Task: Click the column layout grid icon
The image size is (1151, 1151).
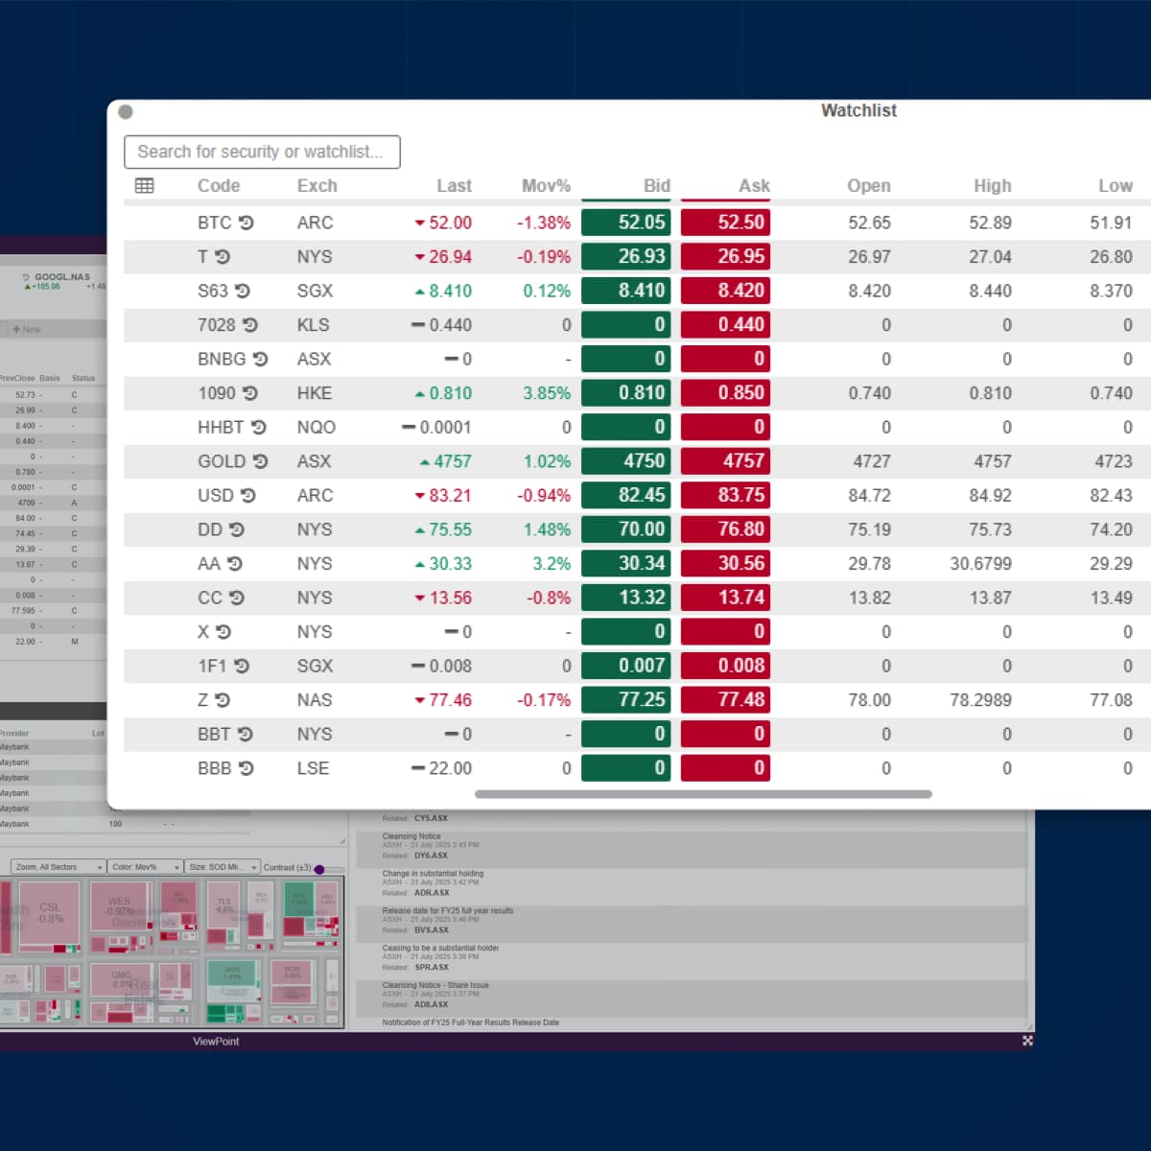Action: click(x=145, y=186)
